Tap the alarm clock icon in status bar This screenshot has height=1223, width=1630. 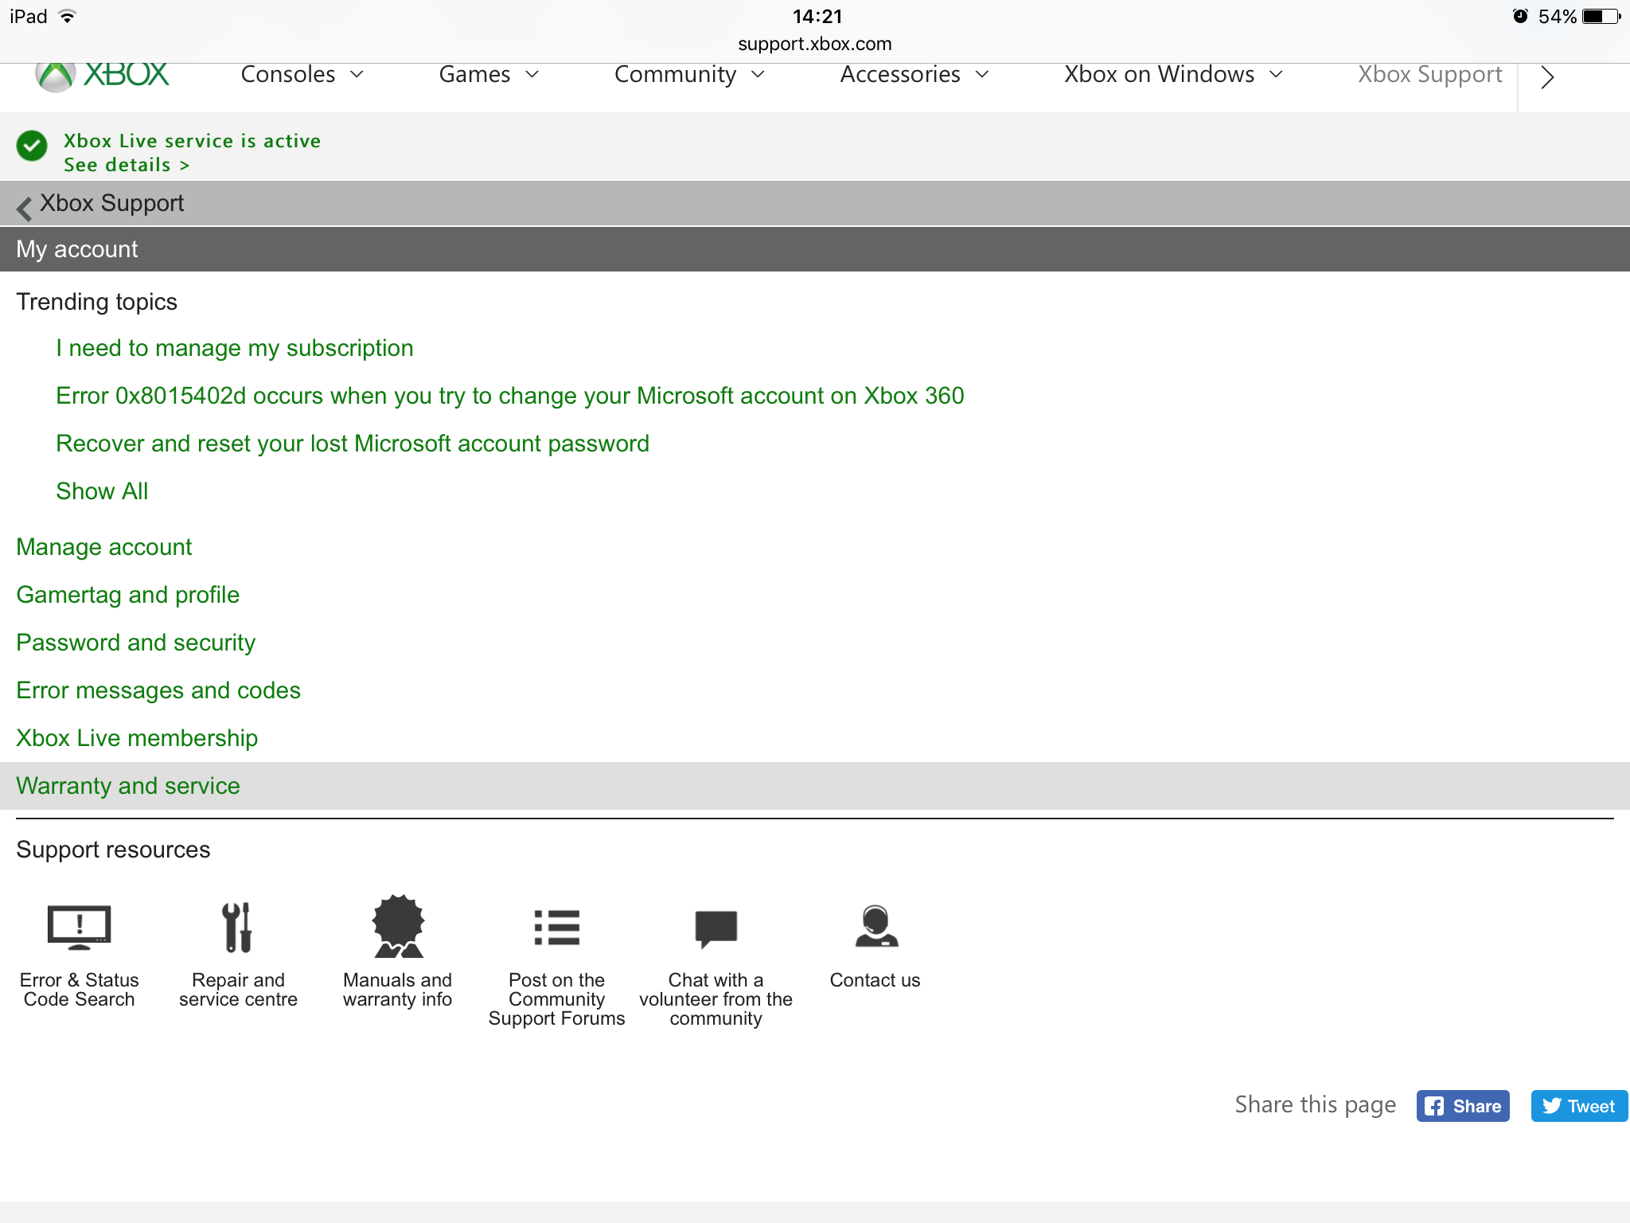1520,17
